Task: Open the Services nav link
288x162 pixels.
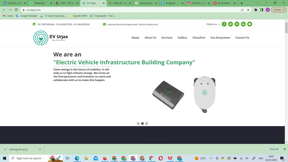Action: [x=167, y=37]
